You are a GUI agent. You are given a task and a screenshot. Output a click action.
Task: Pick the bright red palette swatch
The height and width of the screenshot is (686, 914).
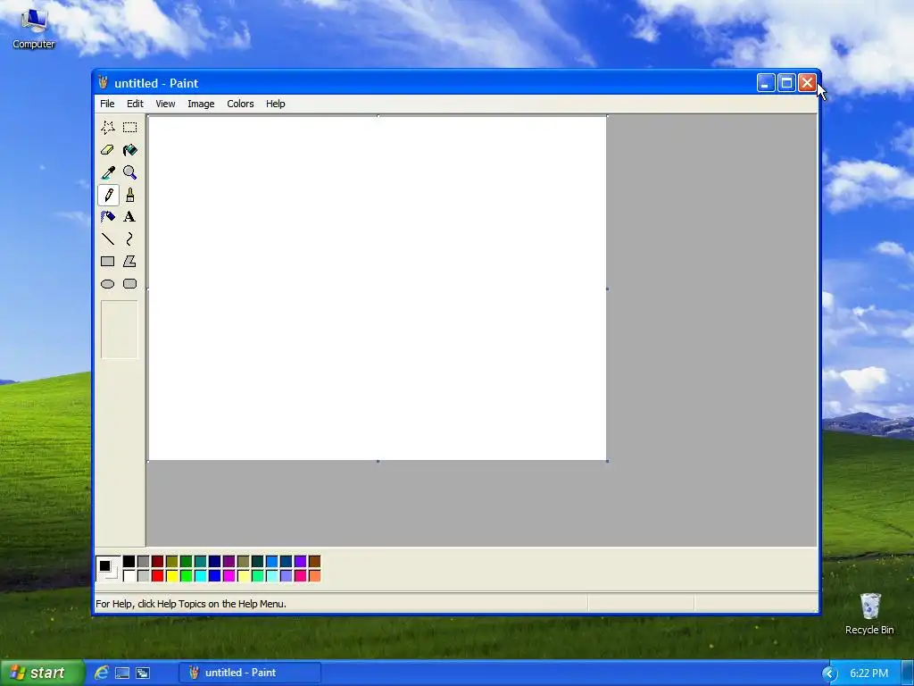tap(157, 576)
